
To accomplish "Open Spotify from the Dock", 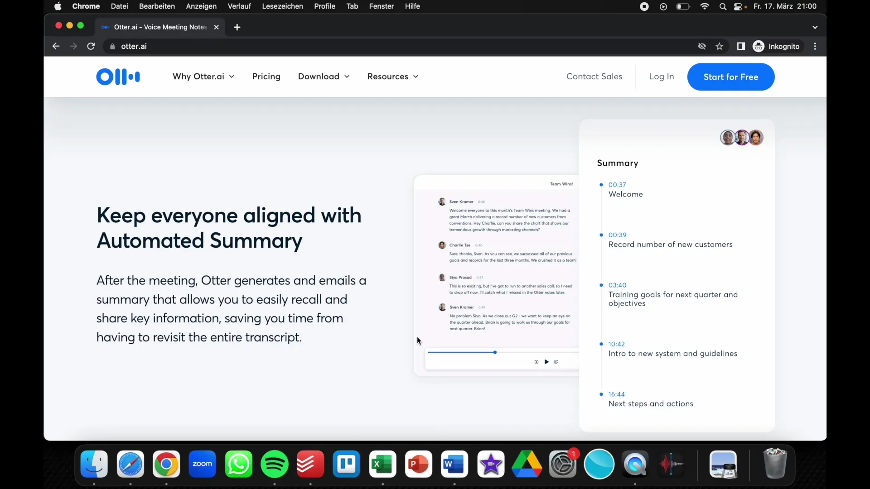I will pos(275,464).
